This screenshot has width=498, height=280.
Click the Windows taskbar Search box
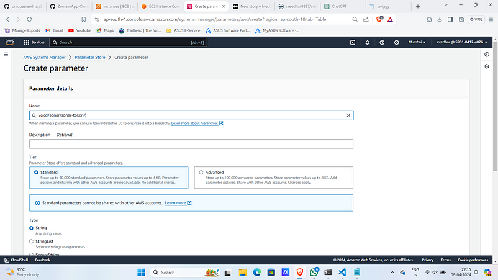[185, 273]
